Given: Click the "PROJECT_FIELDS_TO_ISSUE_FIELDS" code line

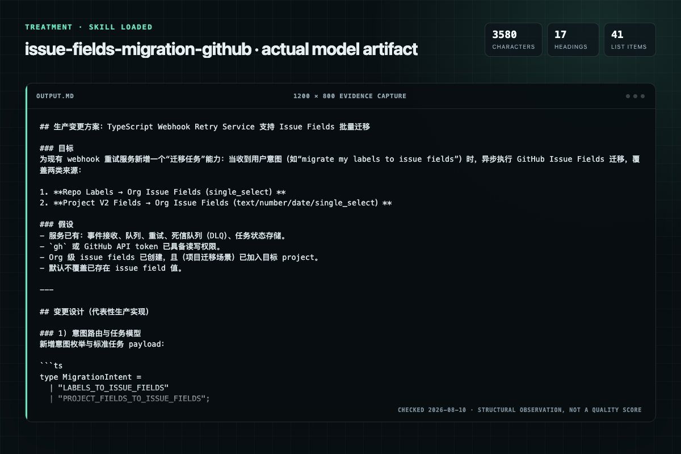Looking at the screenshot, I should [x=129, y=398].
